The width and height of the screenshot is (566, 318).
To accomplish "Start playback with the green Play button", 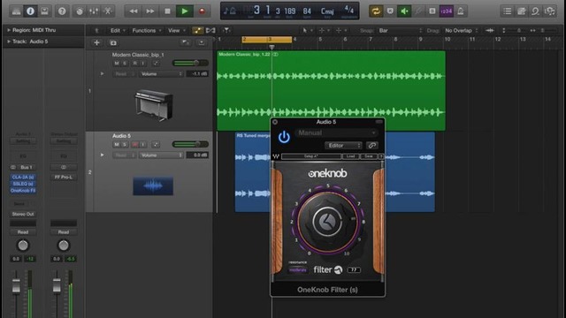I will 185,11.
